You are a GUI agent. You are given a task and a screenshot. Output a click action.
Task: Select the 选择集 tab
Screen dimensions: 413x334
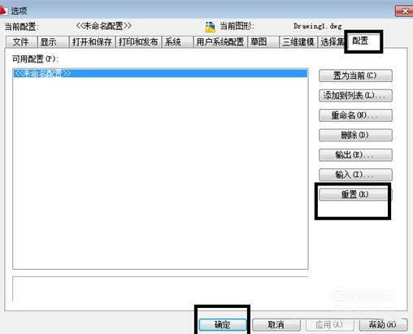point(332,42)
